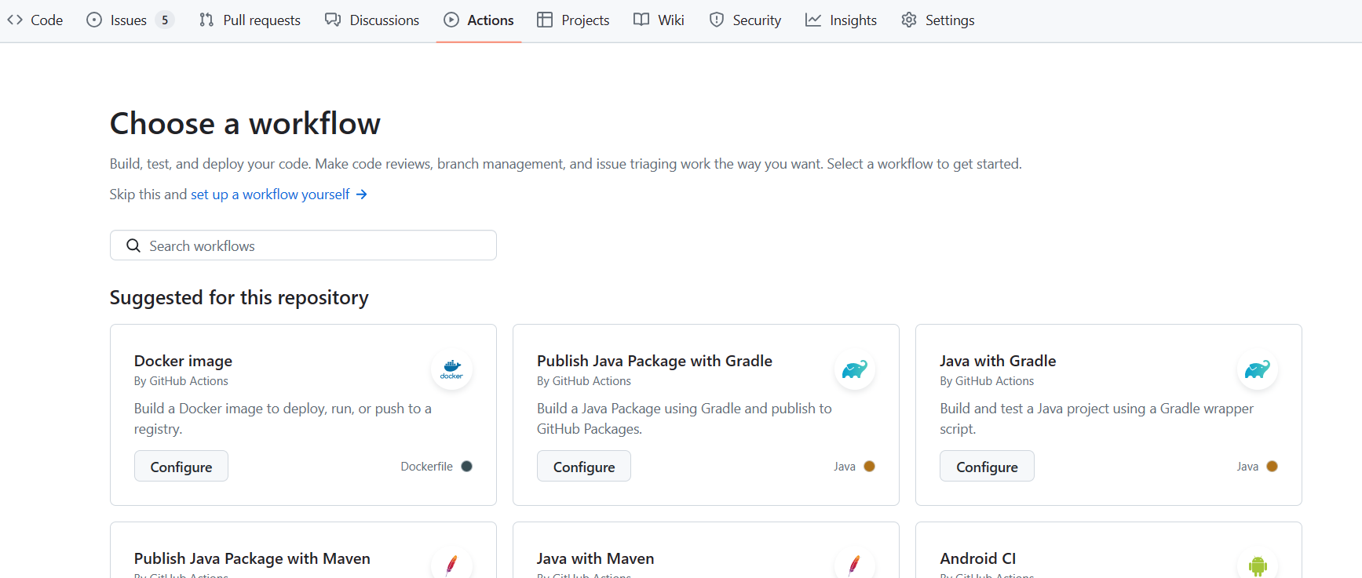The height and width of the screenshot is (578, 1362).
Task: Go to Pull requests tab
Action: (x=250, y=20)
